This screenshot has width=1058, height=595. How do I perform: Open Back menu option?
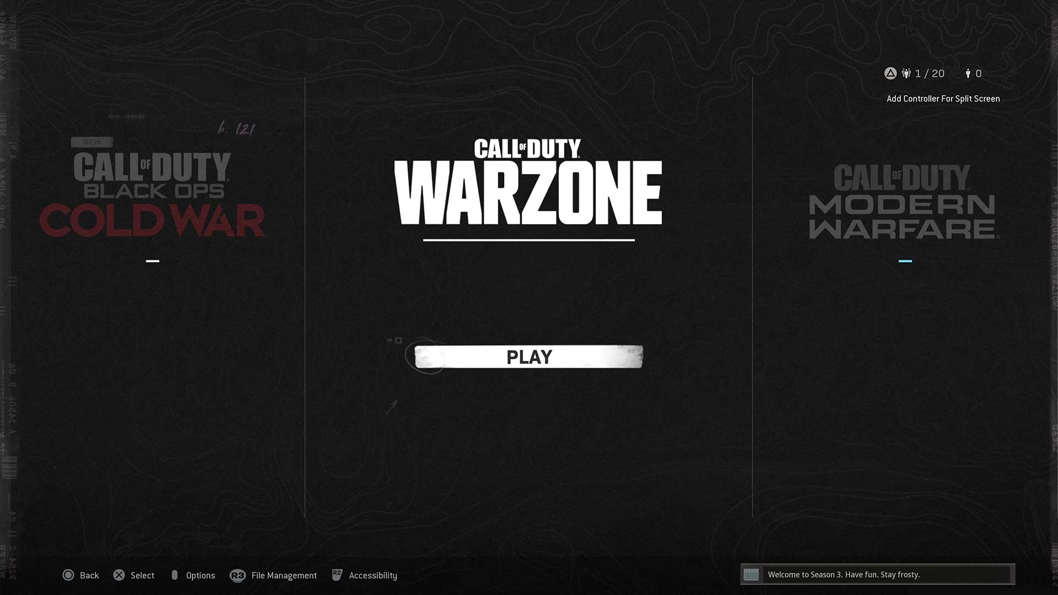(x=79, y=575)
